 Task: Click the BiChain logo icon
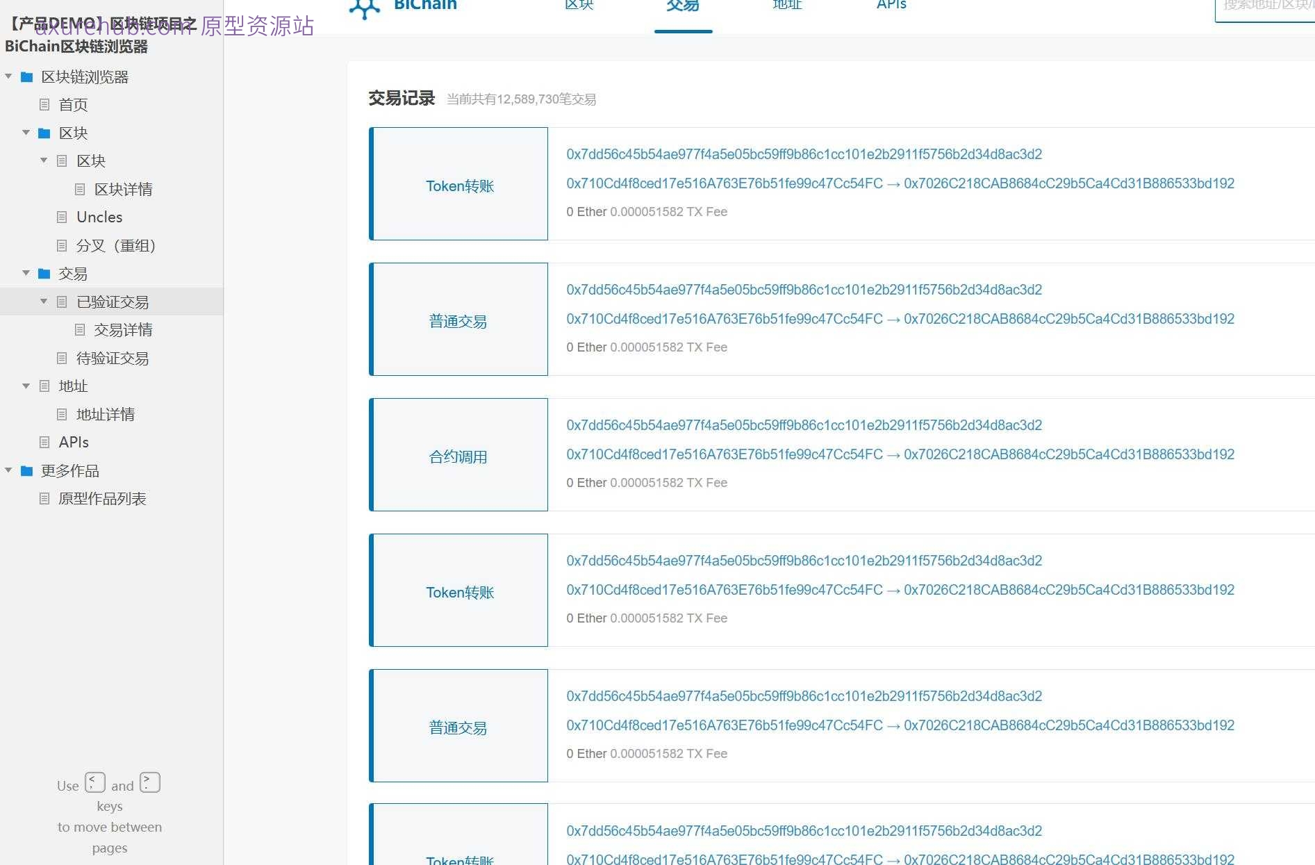pyautogui.click(x=365, y=8)
